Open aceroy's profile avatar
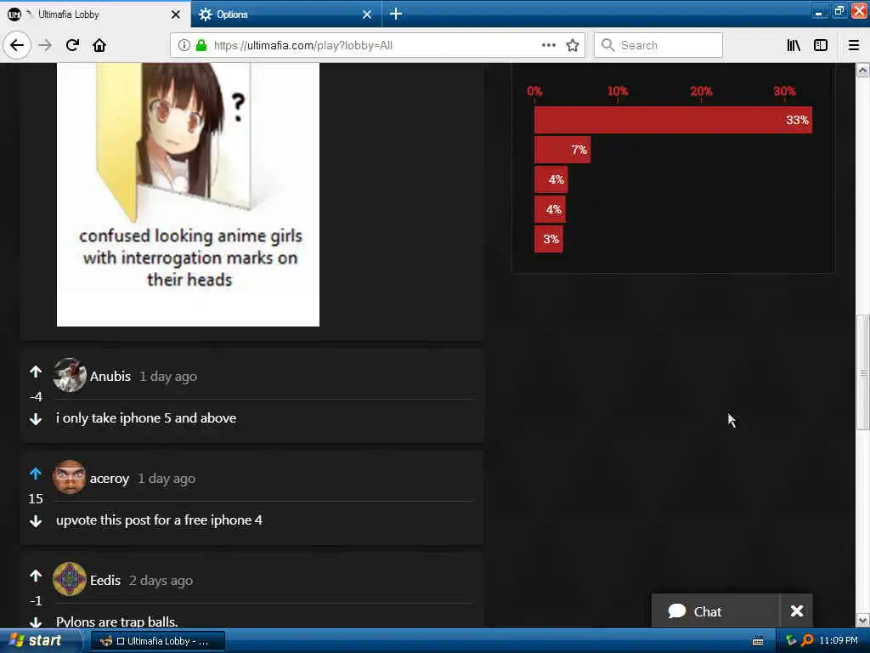This screenshot has width=870, height=653. (70, 477)
